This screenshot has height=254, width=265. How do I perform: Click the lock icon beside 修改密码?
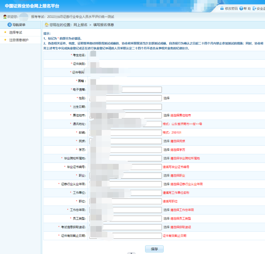coord(222,8)
